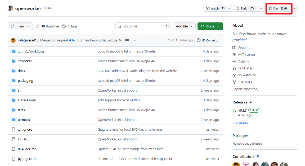View the 115 Commits history
Viewport: 305px width, 166px height.
(x=207, y=40)
